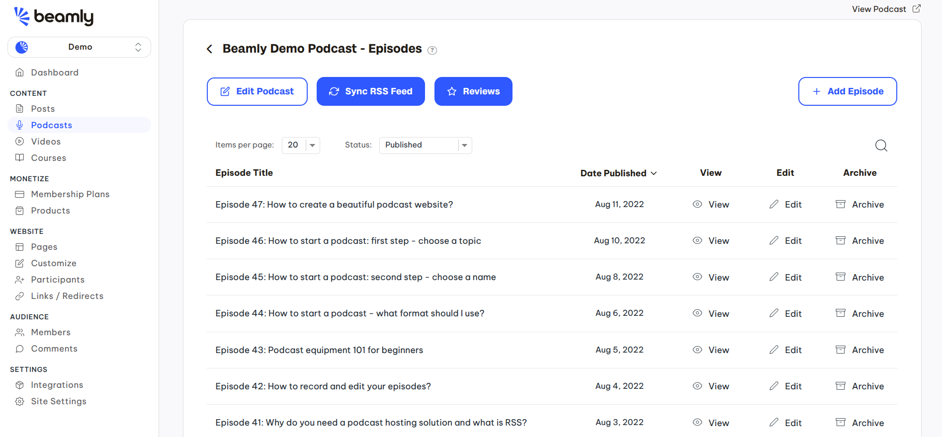Click the Aug 10, 2022 date
Image resolution: width=942 pixels, height=437 pixels.
(x=619, y=241)
